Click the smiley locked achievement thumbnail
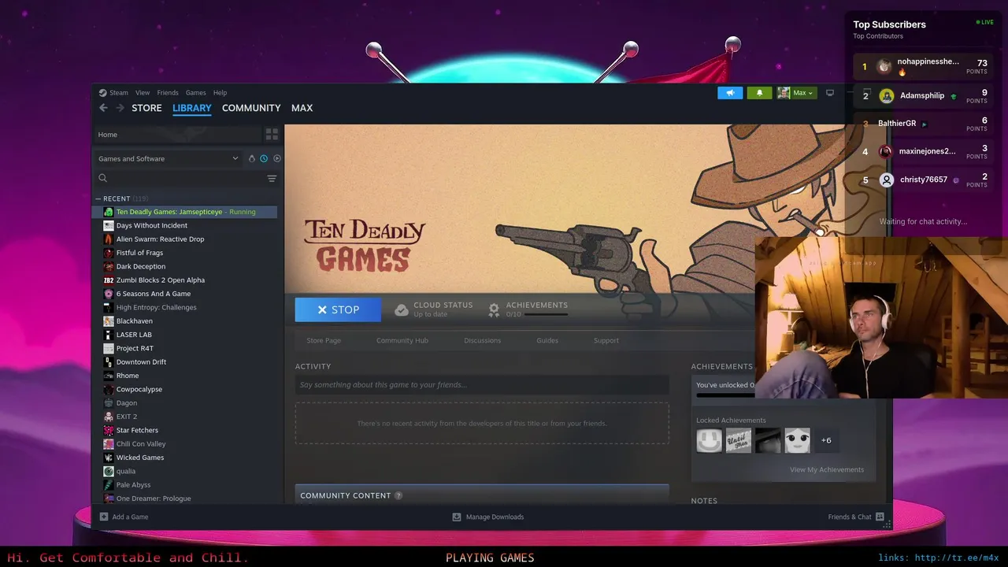1008x567 pixels. coord(709,440)
